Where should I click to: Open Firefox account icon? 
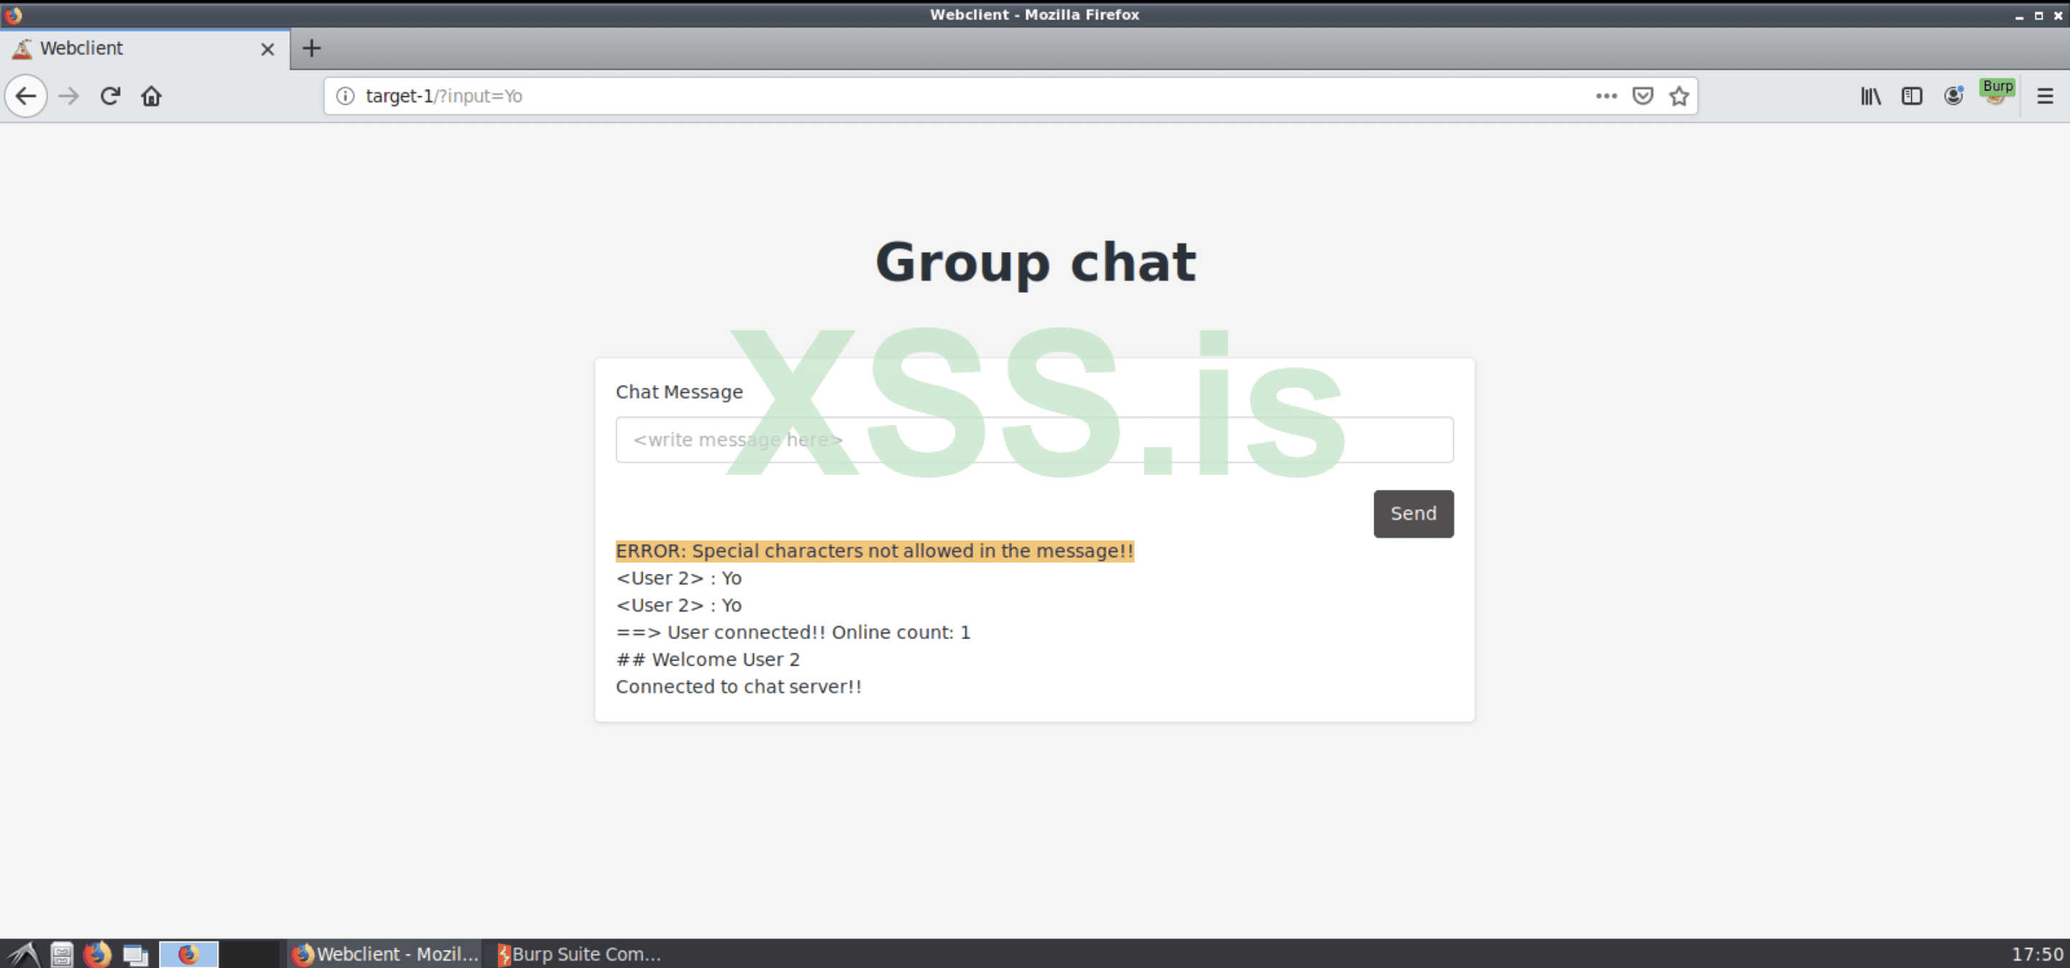(1954, 96)
